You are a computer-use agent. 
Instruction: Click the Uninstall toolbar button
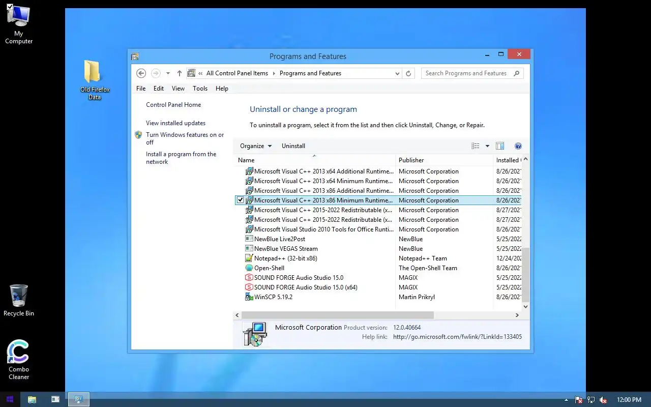[x=293, y=146]
